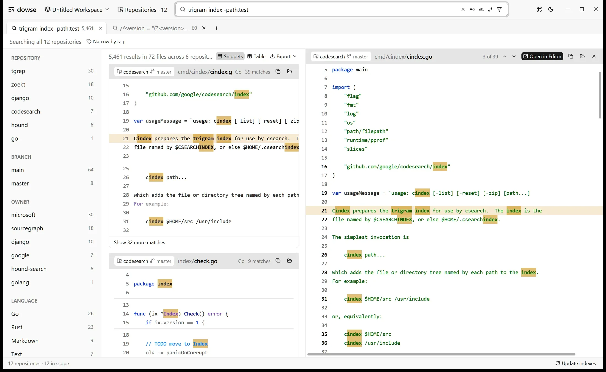Image resolution: width=606 pixels, height=372 pixels.
Task: Clear the search query text
Action: 463,10
